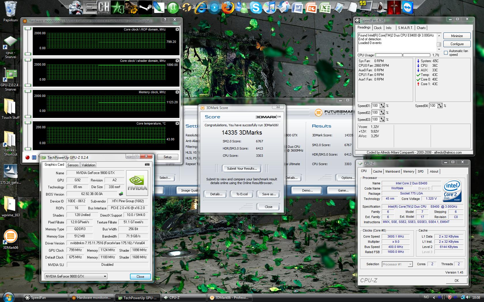Open Papirkurv recycle bin on desktop
This screenshot has width=484, height=302.
coord(11,12)
